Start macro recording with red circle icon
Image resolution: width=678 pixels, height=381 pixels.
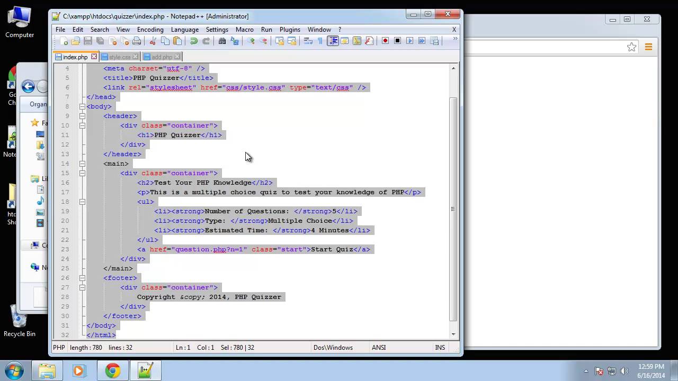385,41
